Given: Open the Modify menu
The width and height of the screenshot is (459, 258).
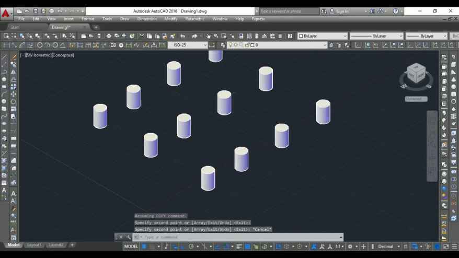Looking at the screenshot, I should tap(171, 19).
